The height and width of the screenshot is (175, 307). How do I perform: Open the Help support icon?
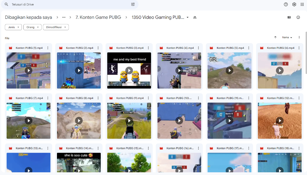coord(286,4)
